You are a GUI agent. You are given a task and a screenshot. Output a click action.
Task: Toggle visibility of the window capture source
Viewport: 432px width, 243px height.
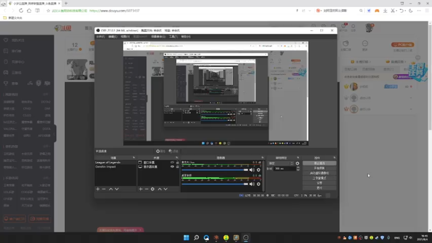(172, 163)
